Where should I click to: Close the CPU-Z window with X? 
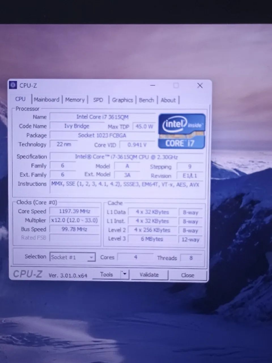pyautogui.click(x=200, y=85)
